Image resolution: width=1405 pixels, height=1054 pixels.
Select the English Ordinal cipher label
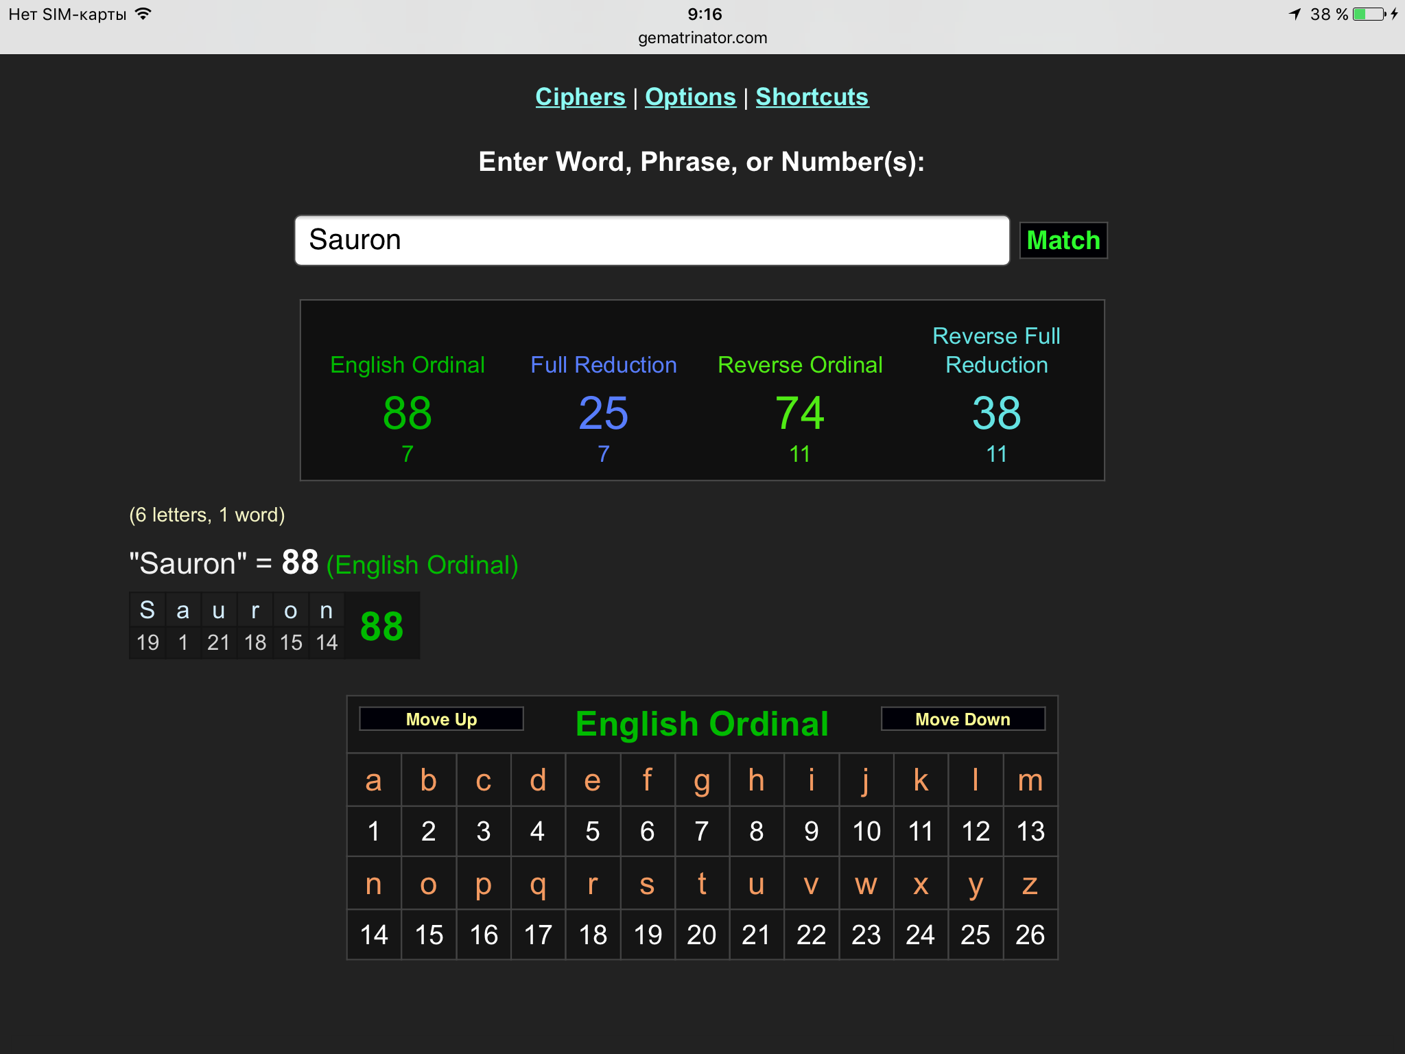(x=408, y=365)
